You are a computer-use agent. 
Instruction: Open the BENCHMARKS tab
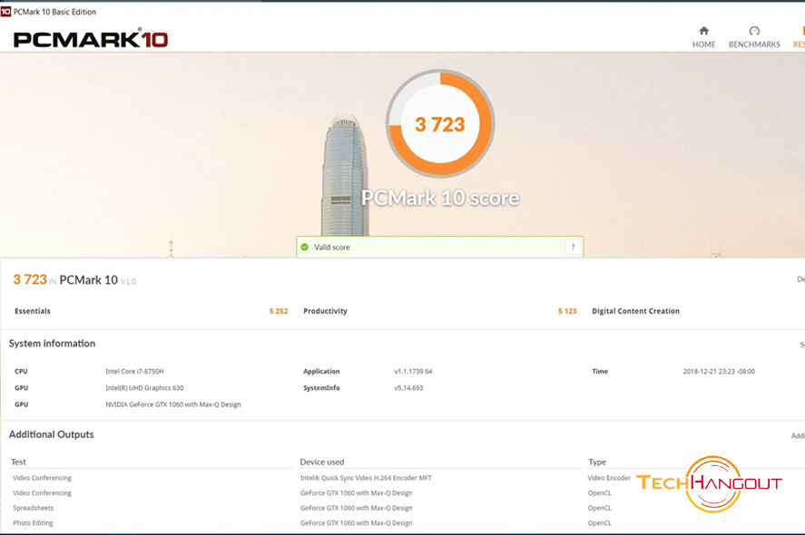[754, 37]
